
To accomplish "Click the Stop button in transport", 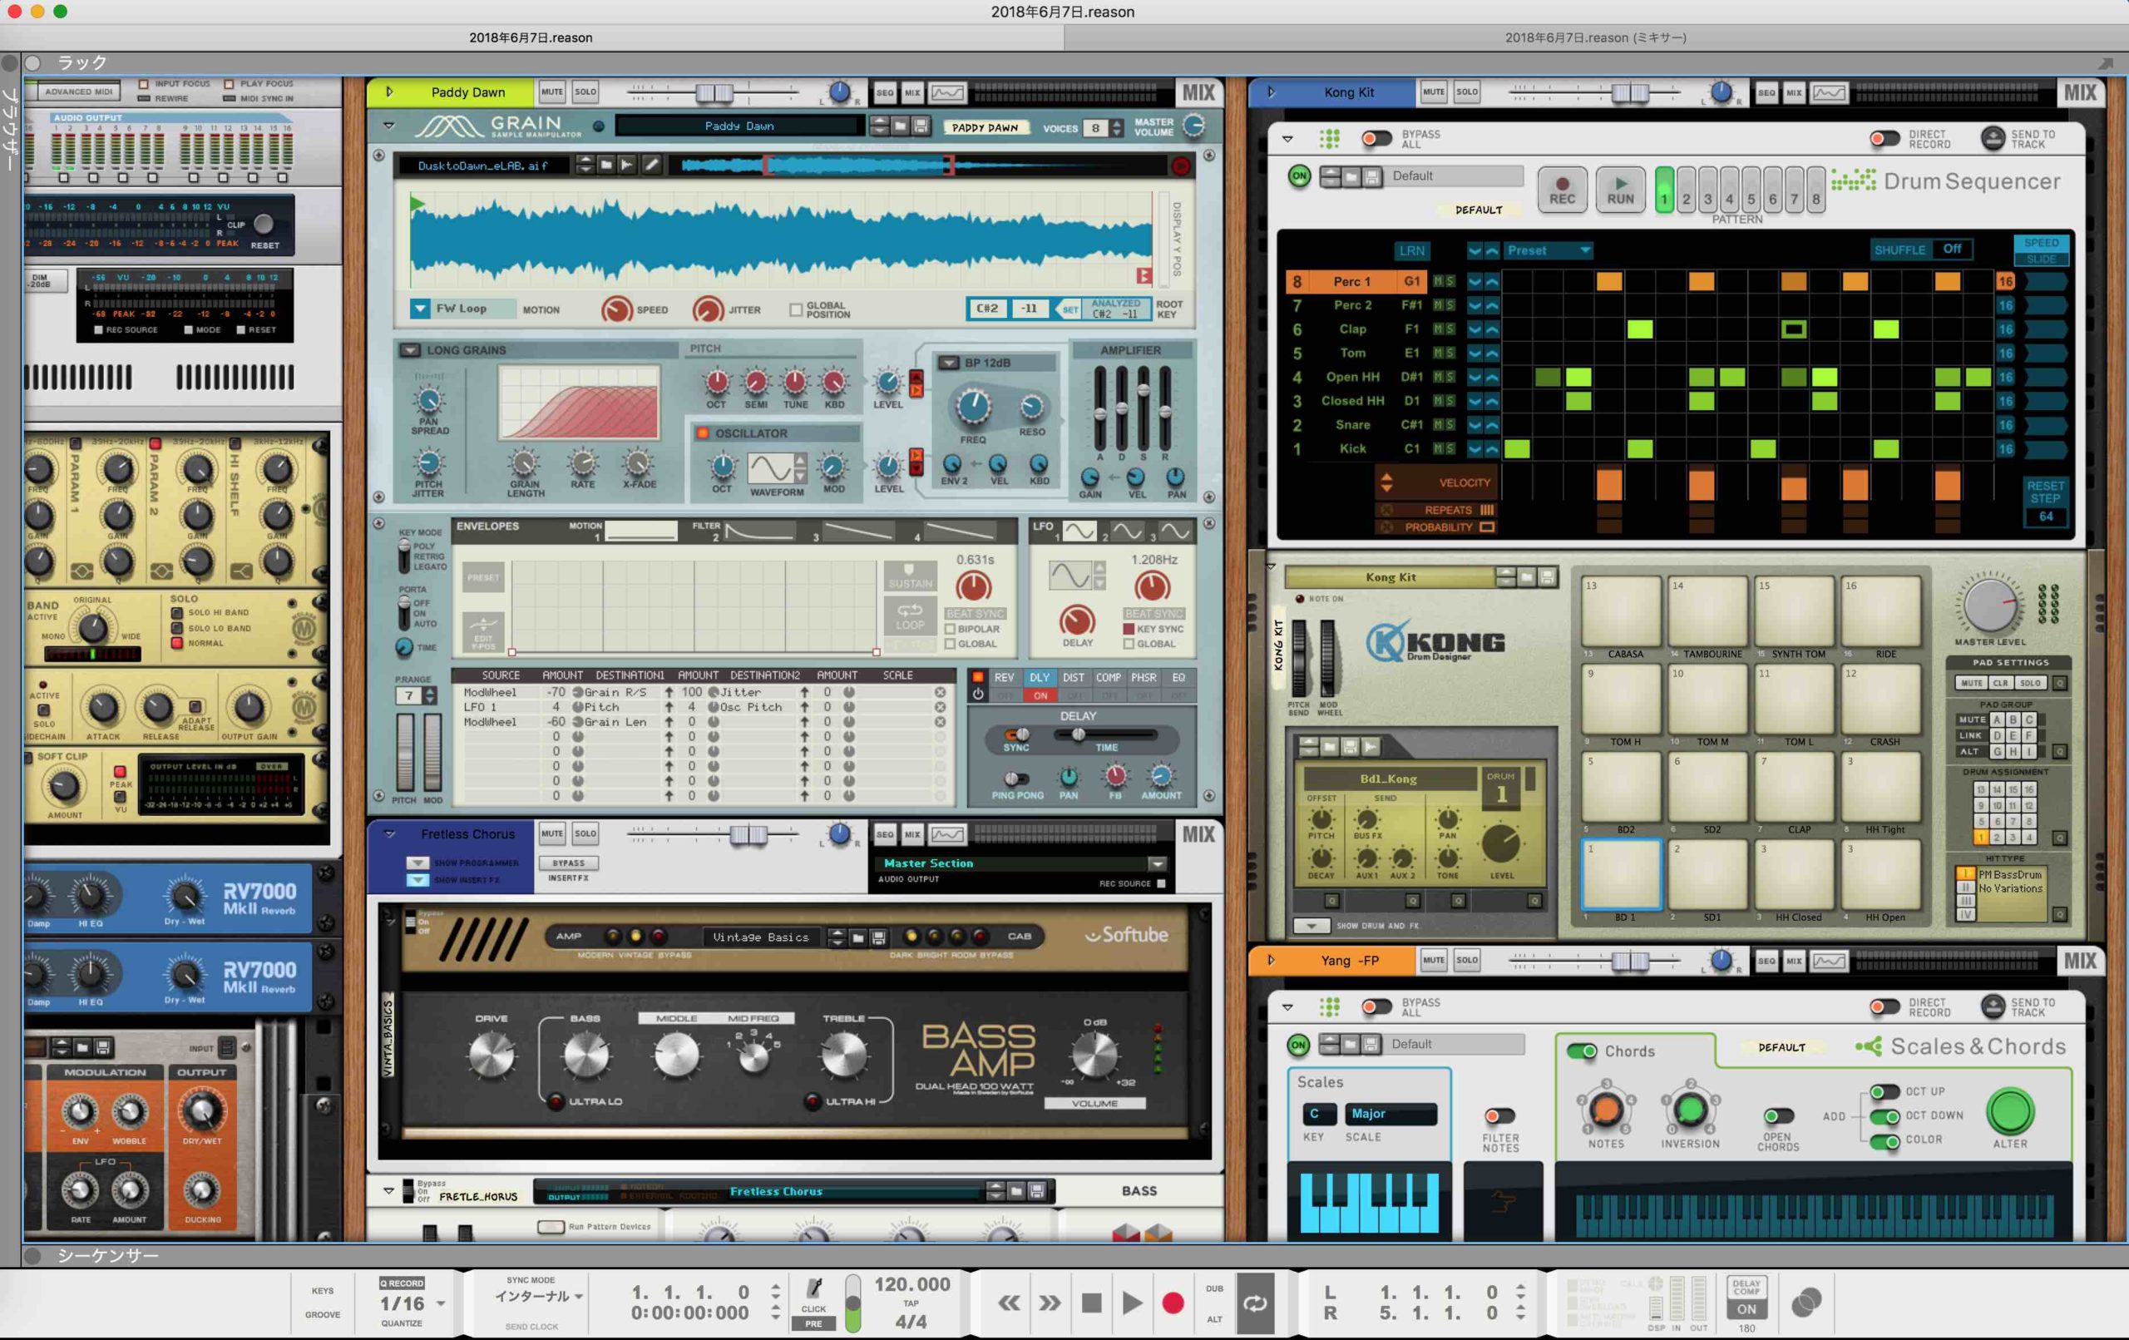I will [x=1091, y=1302].
